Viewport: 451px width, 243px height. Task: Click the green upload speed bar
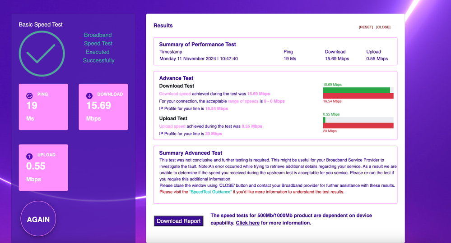coord(324,120)
